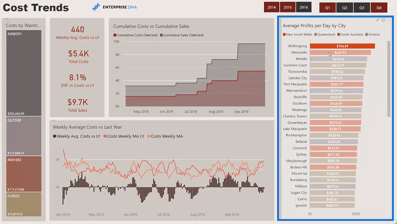Pin the Average Profits per Day visual

tap(378, 20)
